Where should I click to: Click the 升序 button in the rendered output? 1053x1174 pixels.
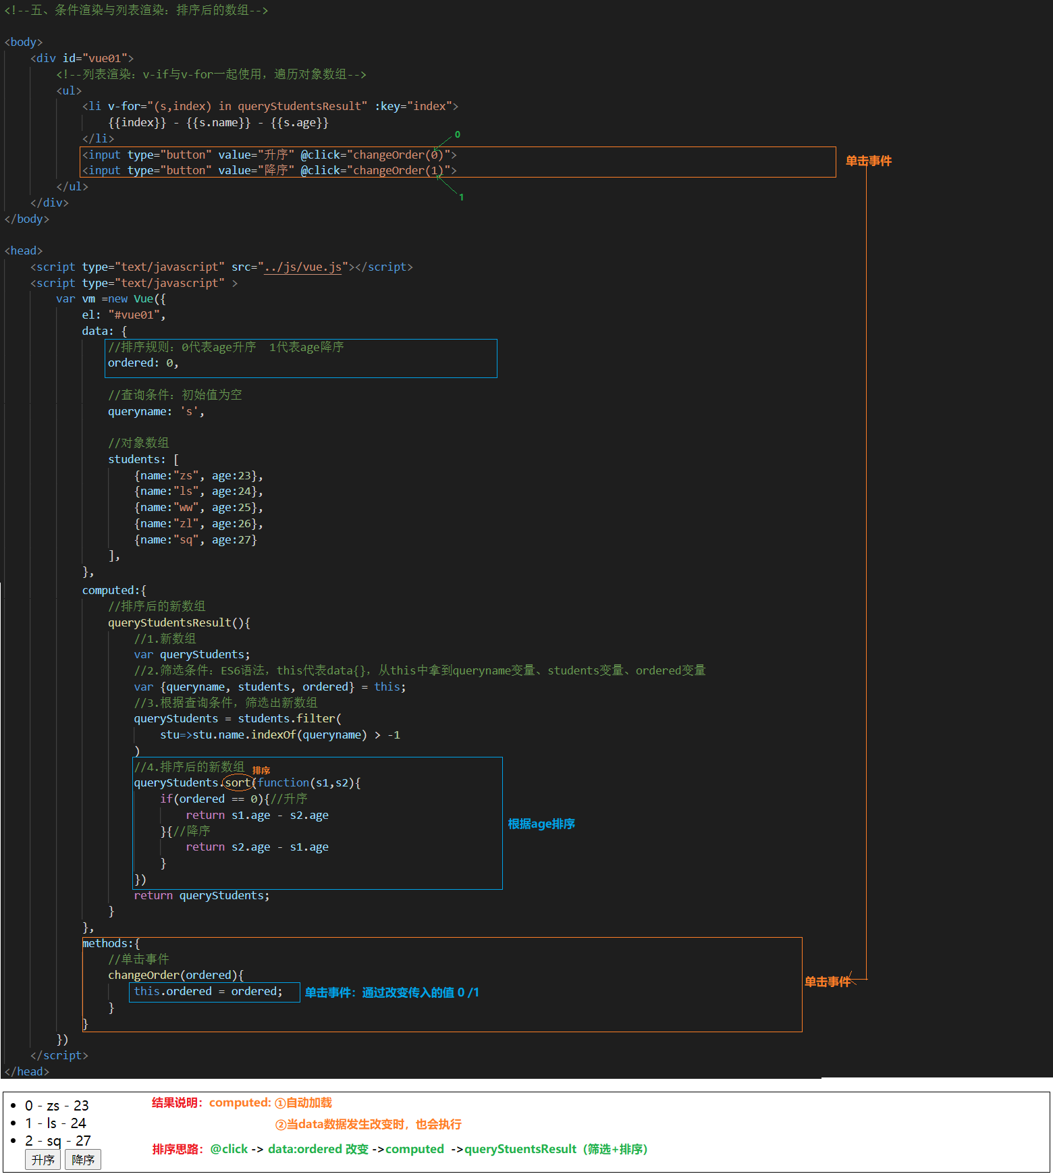(43, 1160)
